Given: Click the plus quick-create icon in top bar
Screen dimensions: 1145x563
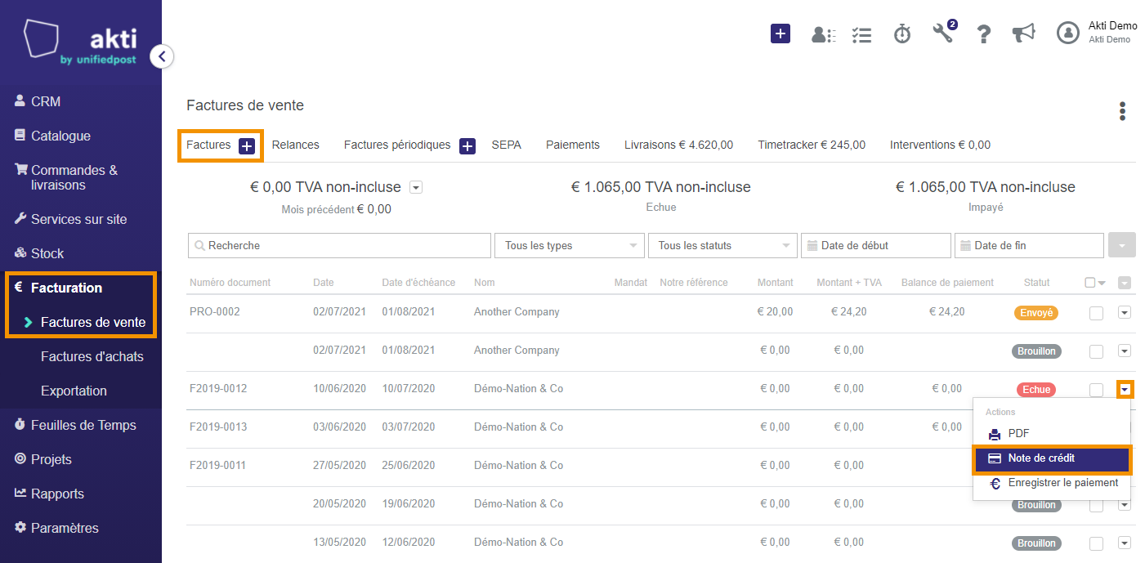Looking at the screenshot, I should 780,34.
